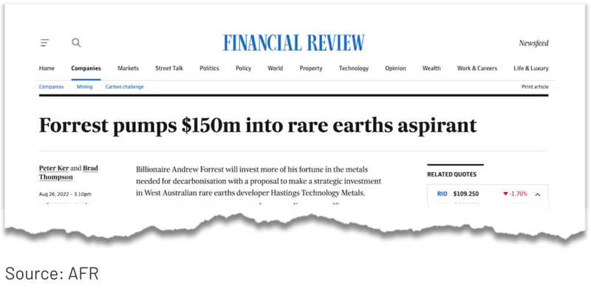
Task: Open the Newsfeed link
Action: 533,43
